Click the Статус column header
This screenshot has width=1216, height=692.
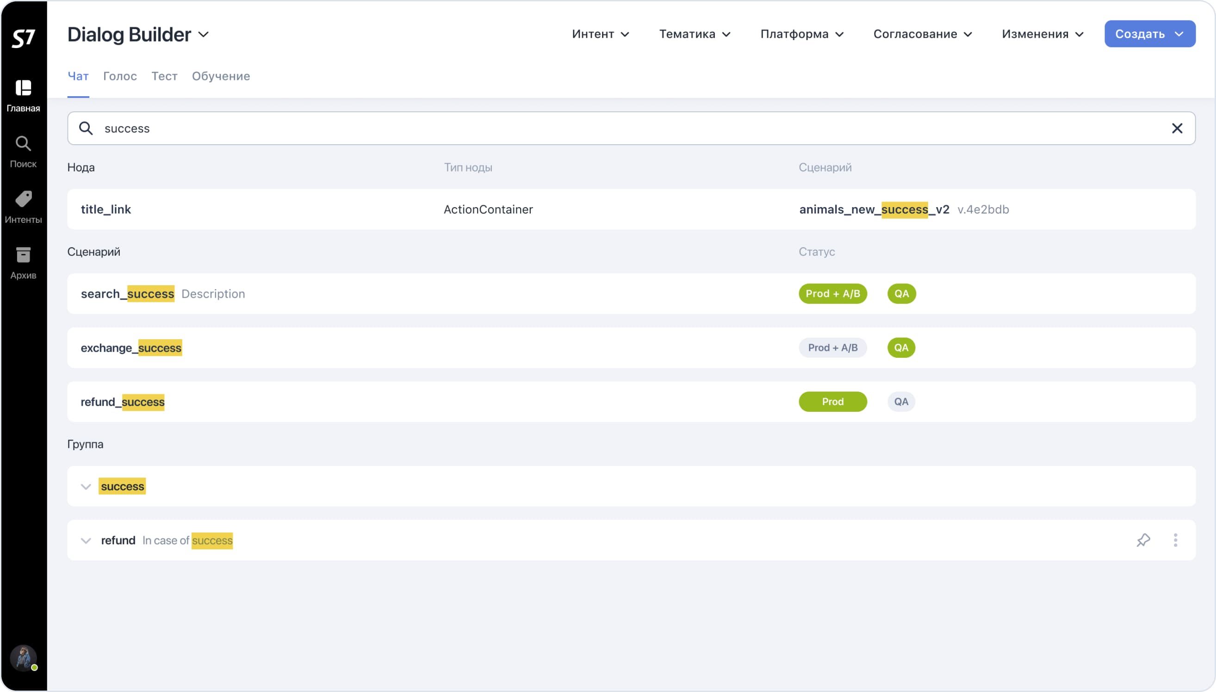tap(816, 251)
